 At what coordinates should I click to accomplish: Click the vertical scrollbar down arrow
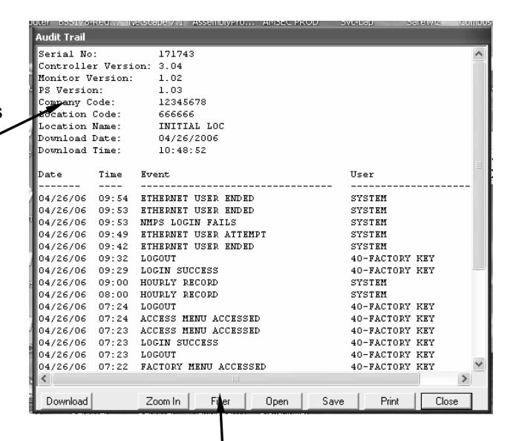(x=479, y=364)
